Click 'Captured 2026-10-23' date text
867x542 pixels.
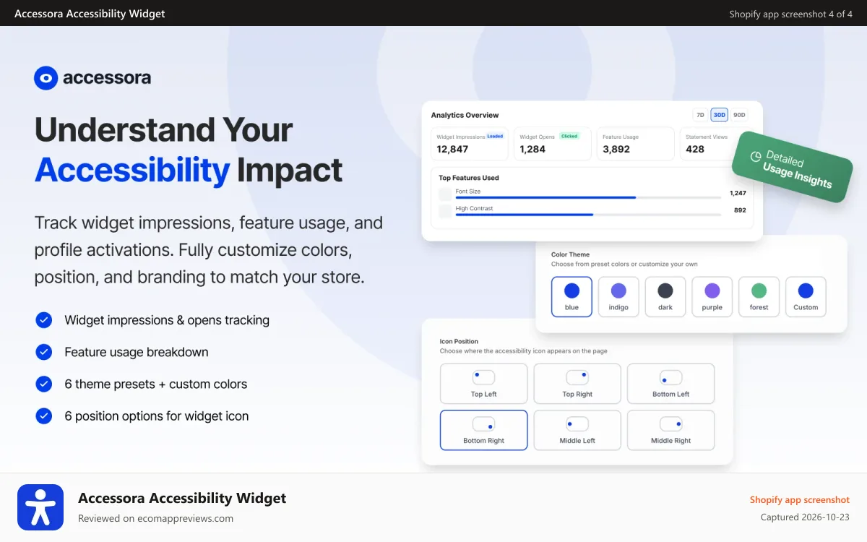tap(805, 517)
